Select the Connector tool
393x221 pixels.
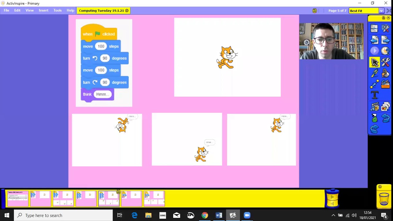click(374, 84)
